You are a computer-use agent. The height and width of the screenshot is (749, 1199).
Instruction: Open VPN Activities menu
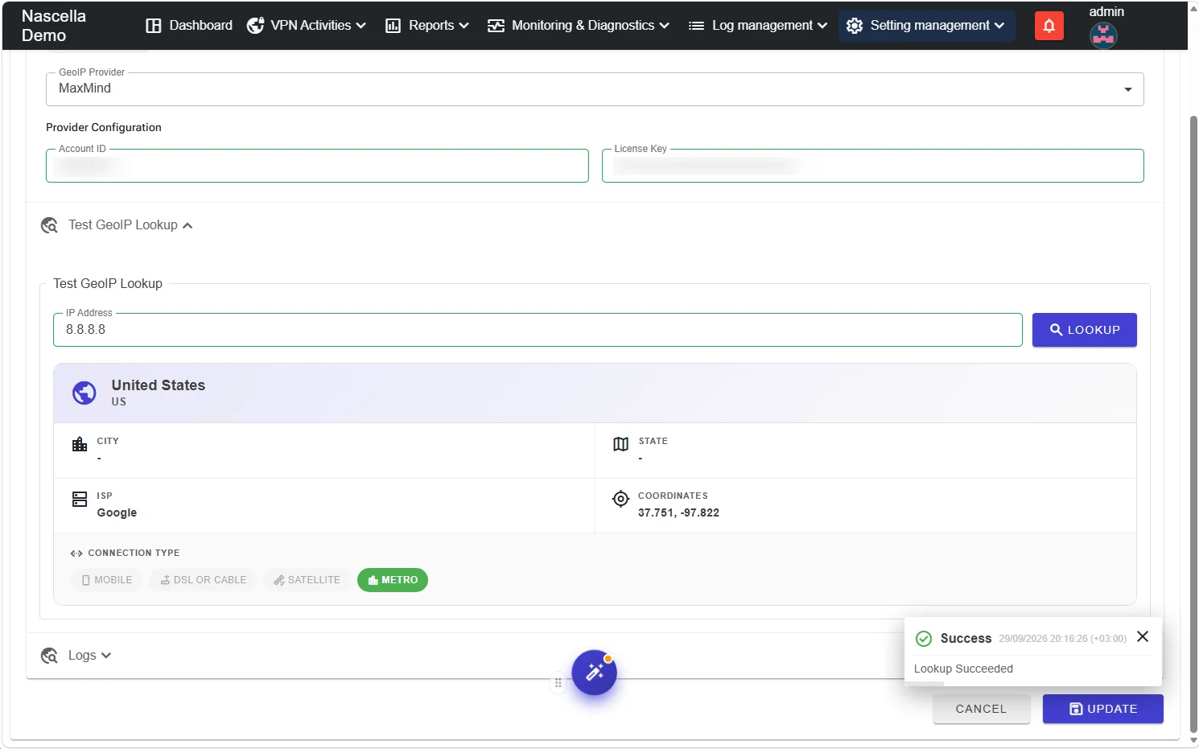click(307, 25)
